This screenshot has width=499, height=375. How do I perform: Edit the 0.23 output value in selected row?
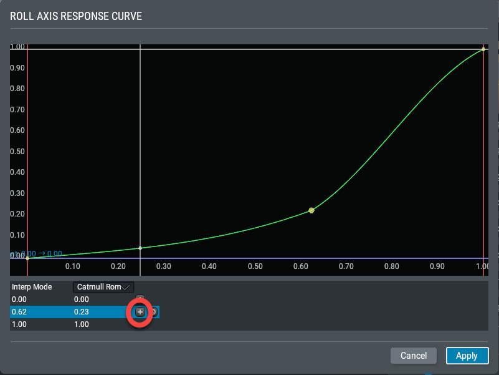pos(81,312)
